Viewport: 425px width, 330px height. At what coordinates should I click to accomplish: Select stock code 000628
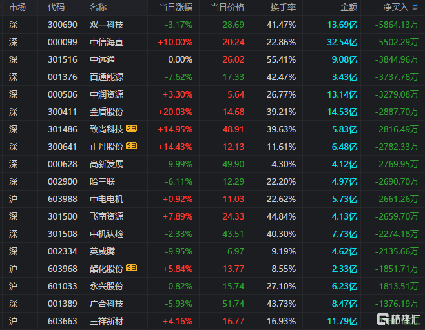point(63,164)
